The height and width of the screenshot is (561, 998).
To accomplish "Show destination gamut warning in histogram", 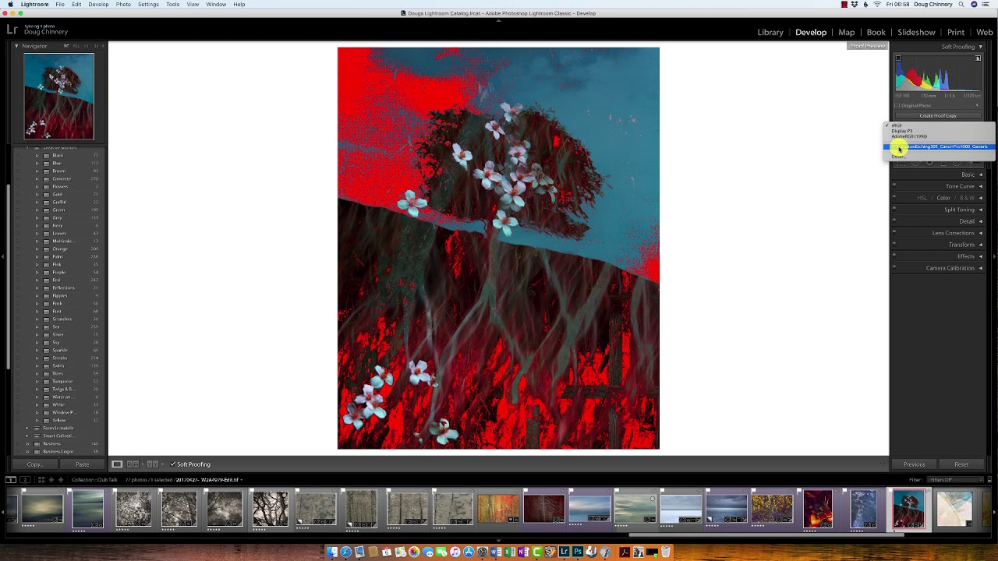I will 978,58.
